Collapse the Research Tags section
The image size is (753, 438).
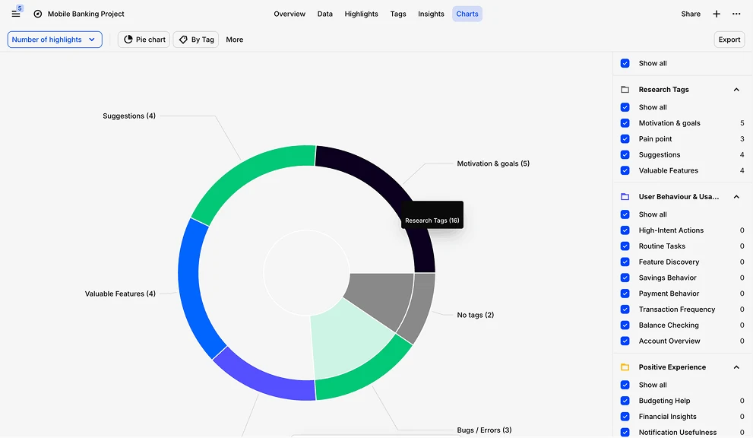[x=736, y=89]
